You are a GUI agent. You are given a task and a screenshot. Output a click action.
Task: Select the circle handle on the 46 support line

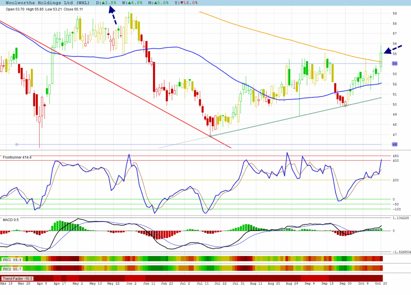coord(16,144)
